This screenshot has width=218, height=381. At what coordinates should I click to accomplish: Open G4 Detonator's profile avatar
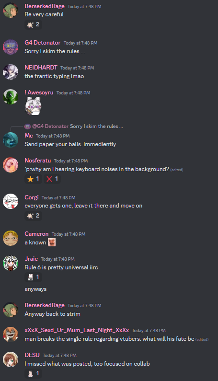pos(11,47)
